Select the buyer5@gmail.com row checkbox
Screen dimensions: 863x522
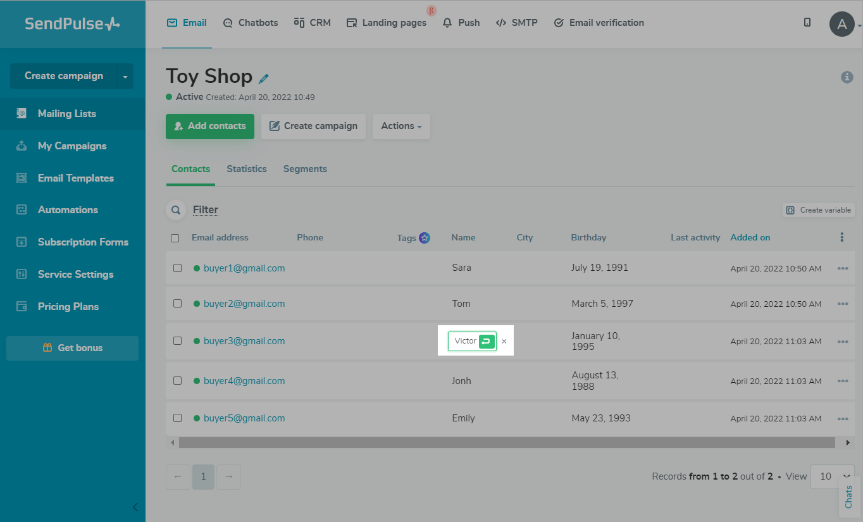pyautogui.click(x=178, y=418)
